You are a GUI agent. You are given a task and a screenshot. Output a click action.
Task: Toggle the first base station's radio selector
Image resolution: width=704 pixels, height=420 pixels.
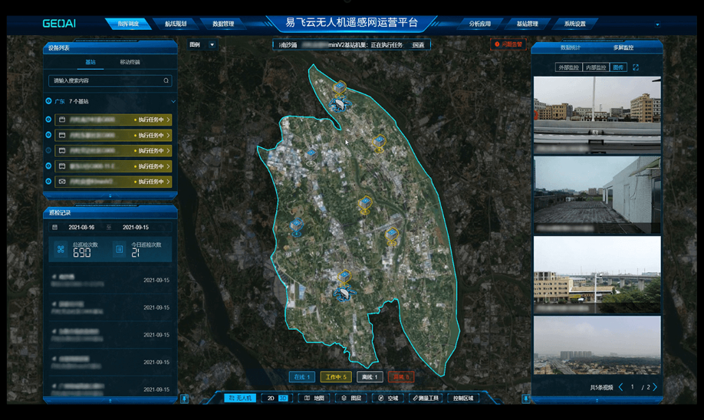click(x=49, y=120)
